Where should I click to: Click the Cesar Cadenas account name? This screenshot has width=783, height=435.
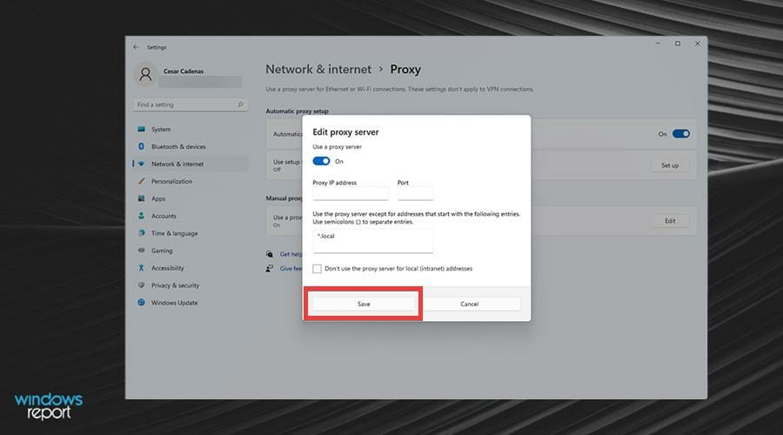[x=184, y=71]
